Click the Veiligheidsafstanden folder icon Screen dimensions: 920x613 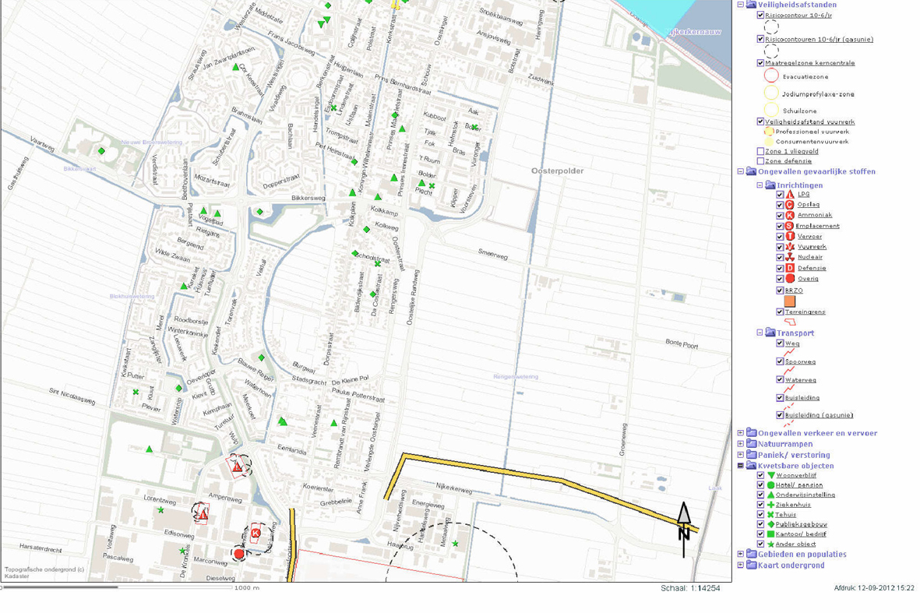(751, 5)
